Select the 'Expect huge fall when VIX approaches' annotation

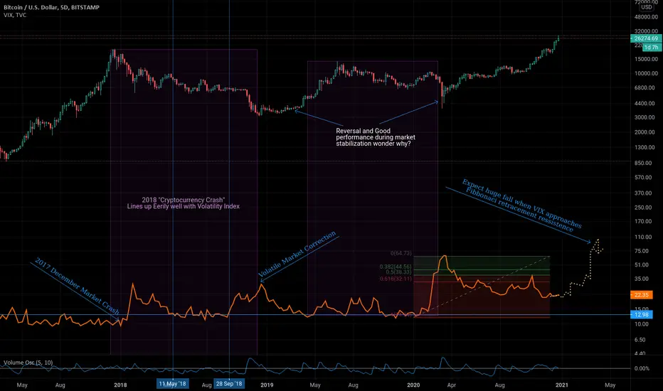tap(522, 205)
